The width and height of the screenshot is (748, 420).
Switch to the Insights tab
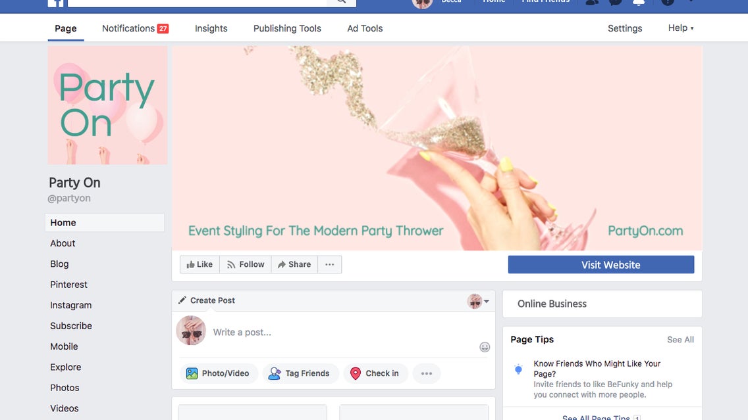tap(211, 28)
